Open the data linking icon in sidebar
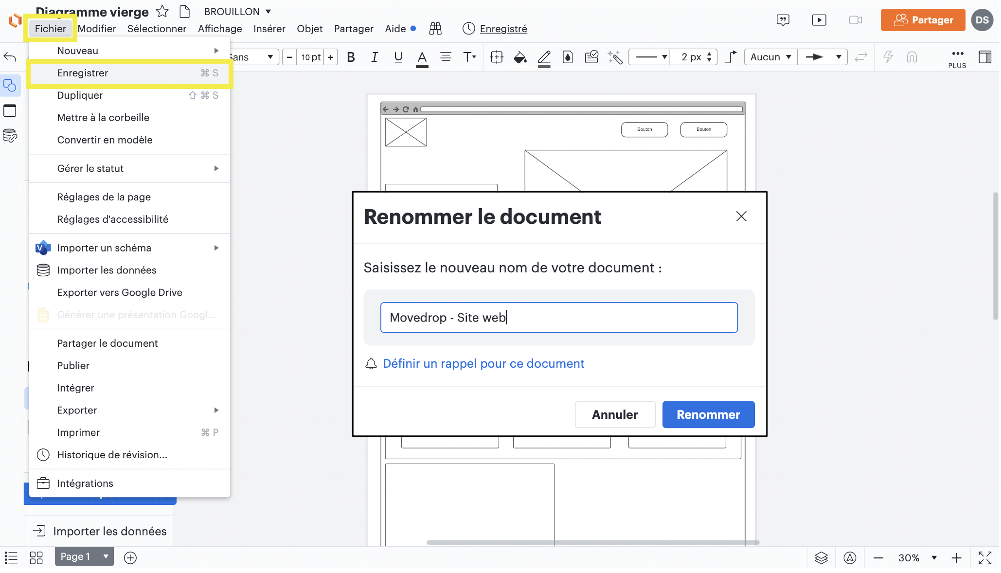Screen dimensions: 1001x573 [x=10, y=136]
